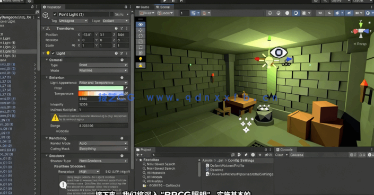Select the Rotate tool in Scene toolbar

click(141, 36)
